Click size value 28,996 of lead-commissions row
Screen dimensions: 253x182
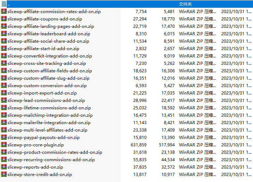click(x=140, y=101)
